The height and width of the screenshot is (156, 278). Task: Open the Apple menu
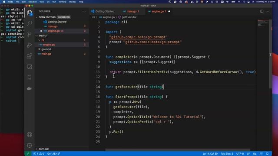coord(4,2)
